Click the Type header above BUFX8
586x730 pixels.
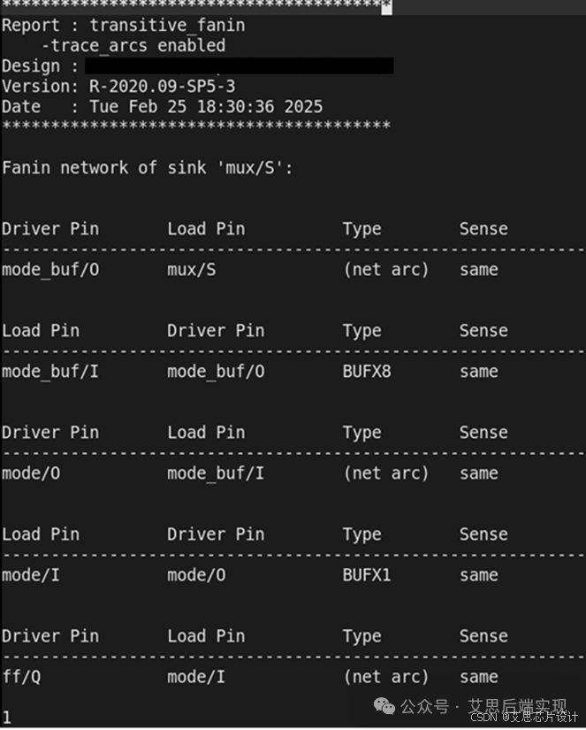tap(361, 331)
